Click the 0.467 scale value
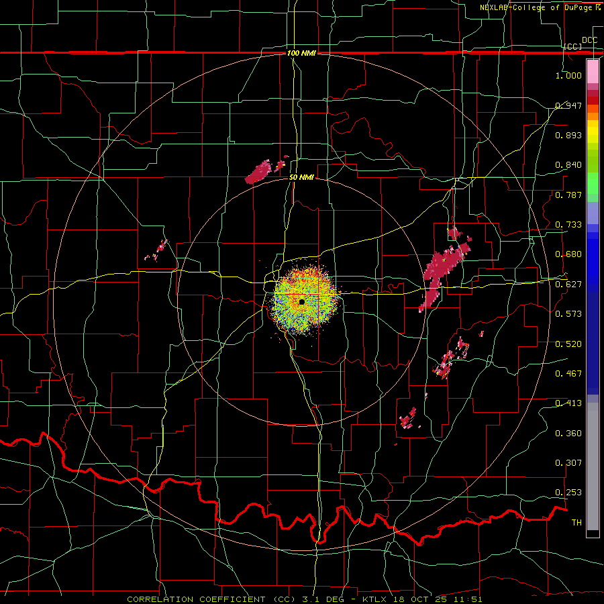This screenshot has width=604, height=604. point(568,373)
